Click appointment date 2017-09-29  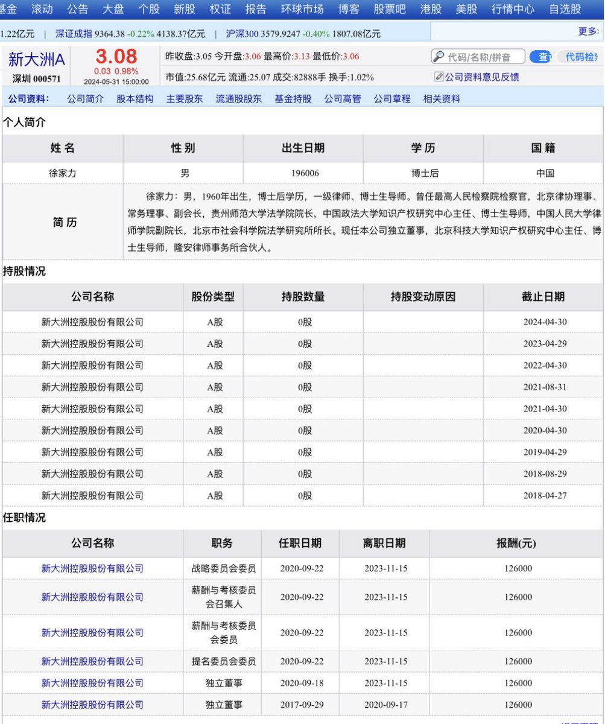click(302, 705)
